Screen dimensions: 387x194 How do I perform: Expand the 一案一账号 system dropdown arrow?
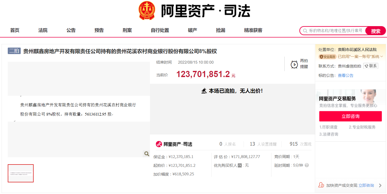[381, 57]
